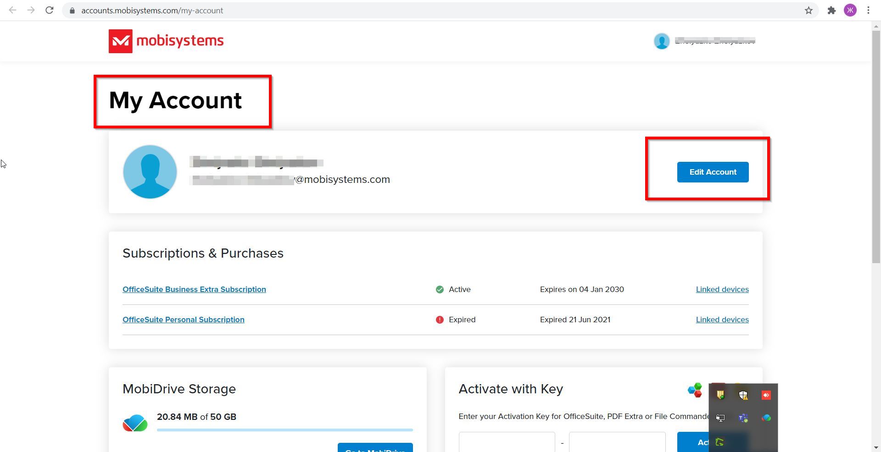Open the MobiDrive tray icon in the system tray popup
This screenshot has width=881, height=452.
tap(766, 418)
